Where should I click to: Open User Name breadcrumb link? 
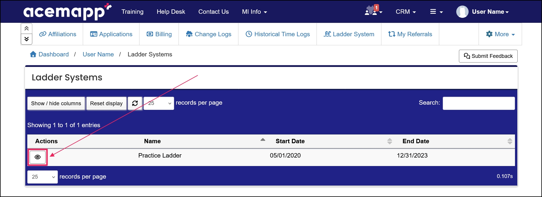[98, 54]
